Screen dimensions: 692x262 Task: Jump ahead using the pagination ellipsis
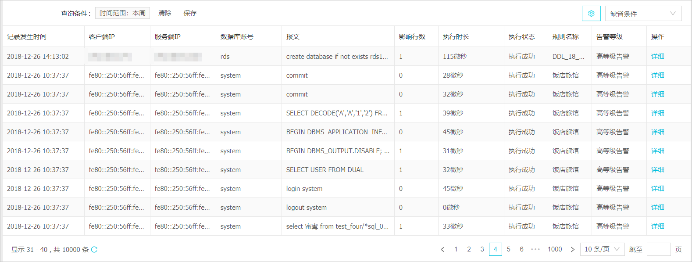(535, 249)
